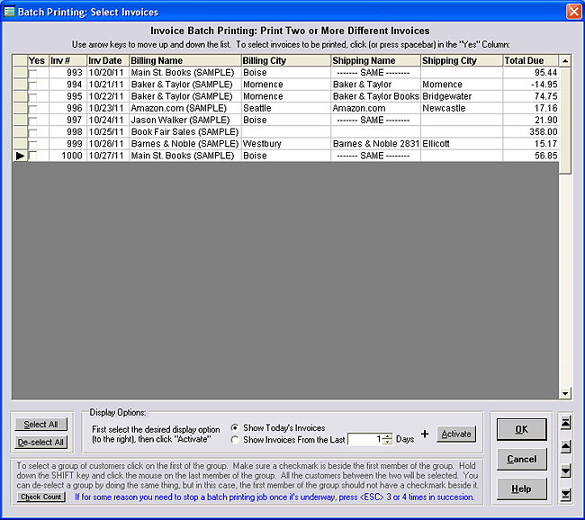Tick the Yes checkbox for invoice 999
Viewport: 585px width, 520px height.
[x=33, y=144]
